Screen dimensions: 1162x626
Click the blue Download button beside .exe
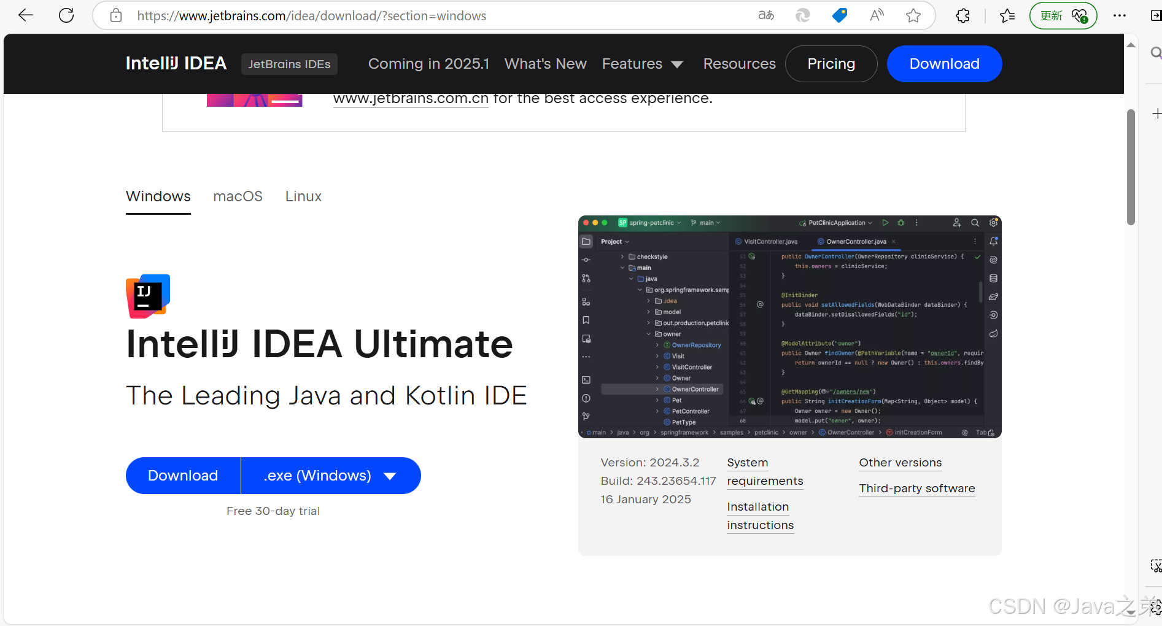pyautogui.click(x=183, y=476)
